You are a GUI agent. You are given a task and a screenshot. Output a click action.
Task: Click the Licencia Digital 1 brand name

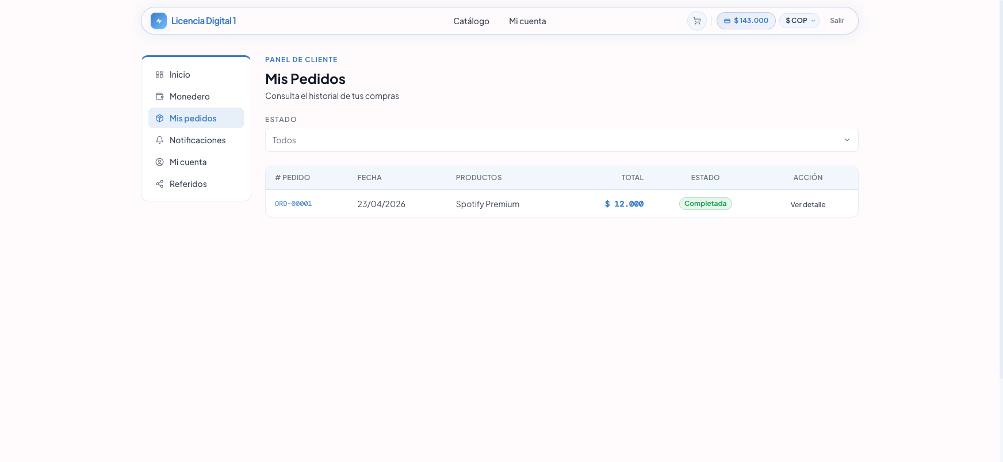(x=204, y=21)
